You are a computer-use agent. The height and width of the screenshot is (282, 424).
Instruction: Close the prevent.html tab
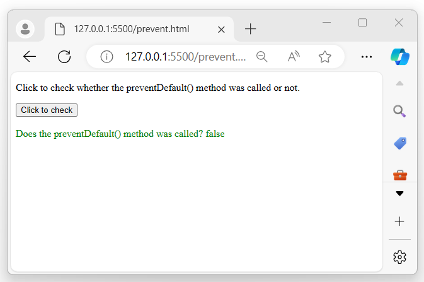[x=221, y=29]
